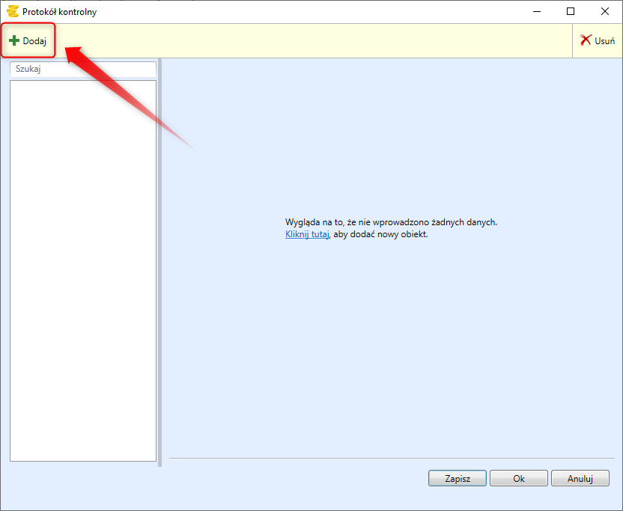The width and height of the screenshot is (623, 511).
Task: Follow the "Kliknij tutaj" link
Action: (x=307, y=234)
